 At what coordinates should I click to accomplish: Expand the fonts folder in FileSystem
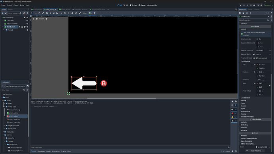pos(4,104)
